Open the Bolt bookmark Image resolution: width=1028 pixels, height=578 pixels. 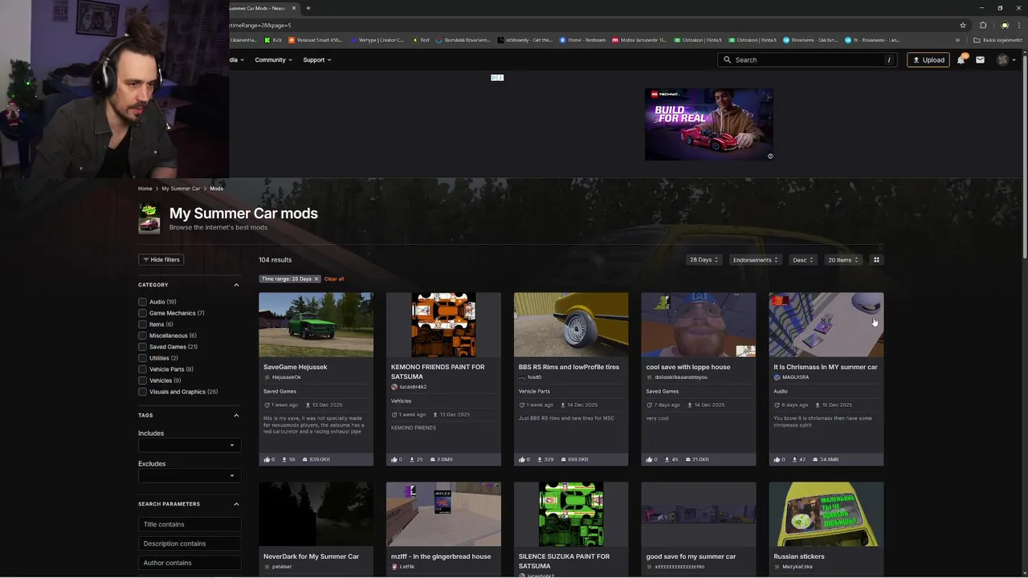(420, 39)
